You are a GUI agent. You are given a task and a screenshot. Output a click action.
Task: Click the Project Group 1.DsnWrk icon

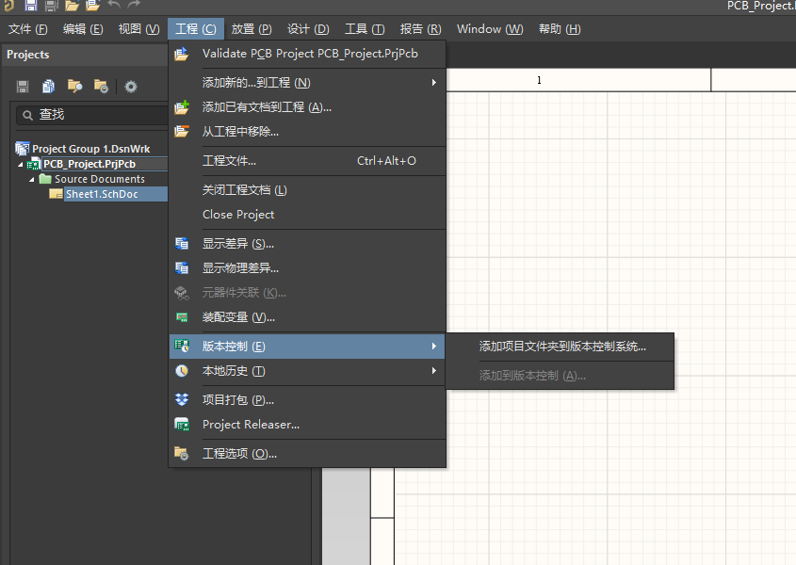[23, 149]
